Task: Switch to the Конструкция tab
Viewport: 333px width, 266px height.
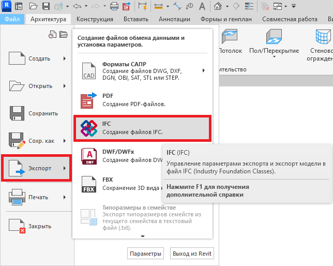Action: pos(95,19)
